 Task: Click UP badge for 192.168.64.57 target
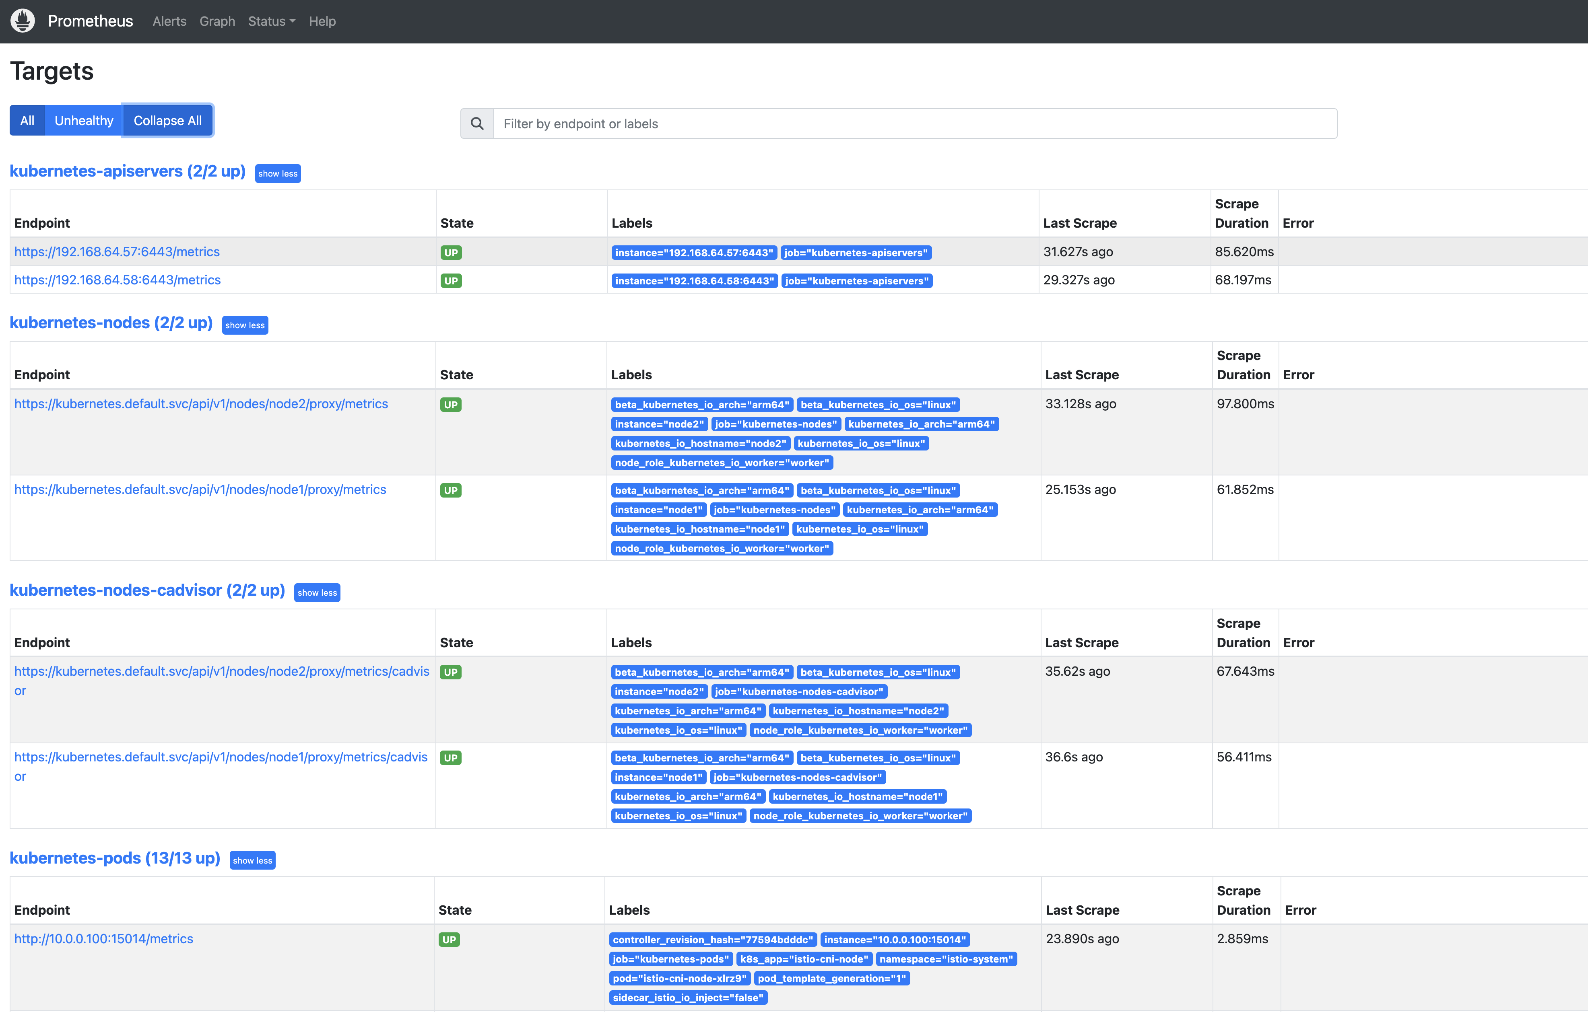(x=451, y=253)
